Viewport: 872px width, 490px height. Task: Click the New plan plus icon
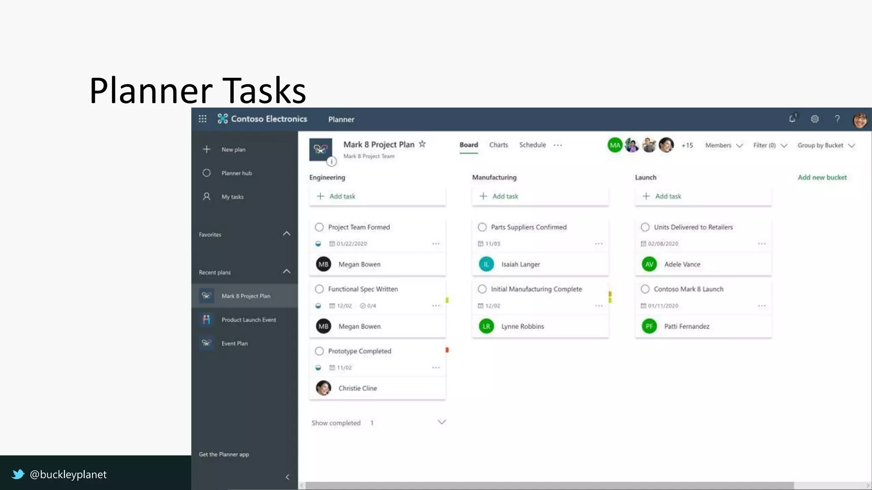click(x=207, y=149)
